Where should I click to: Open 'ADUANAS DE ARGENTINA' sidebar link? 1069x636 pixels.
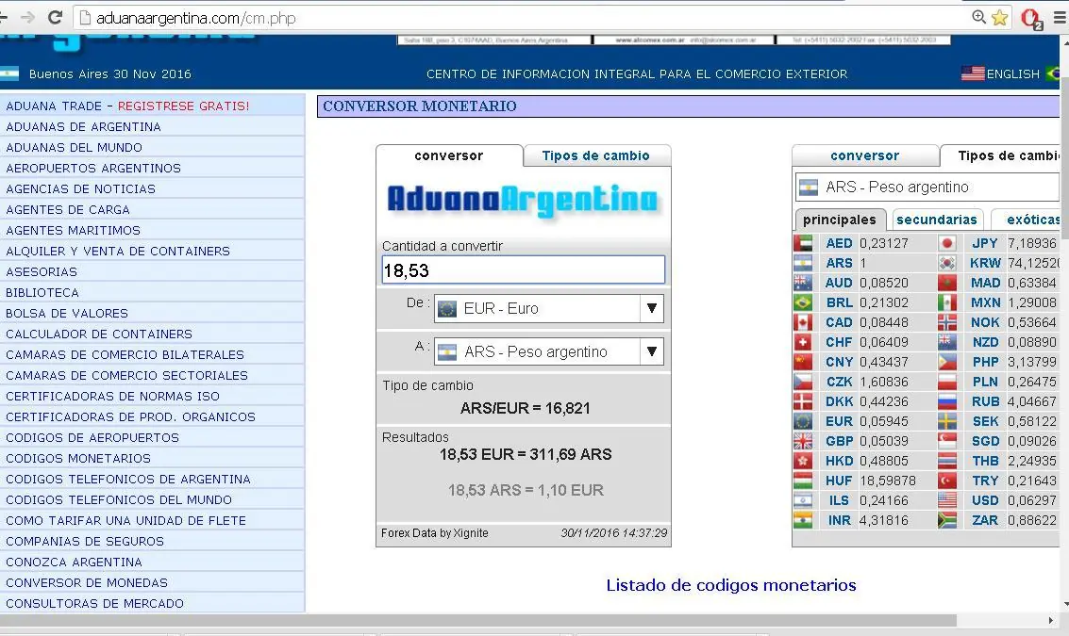coord(83,126)
